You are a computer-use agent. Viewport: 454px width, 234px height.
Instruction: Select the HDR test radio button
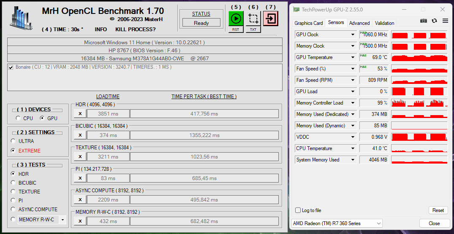click(x=13, y=174)
